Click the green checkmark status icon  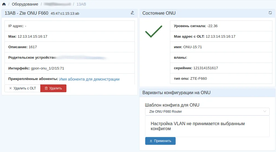coord(154,32)
